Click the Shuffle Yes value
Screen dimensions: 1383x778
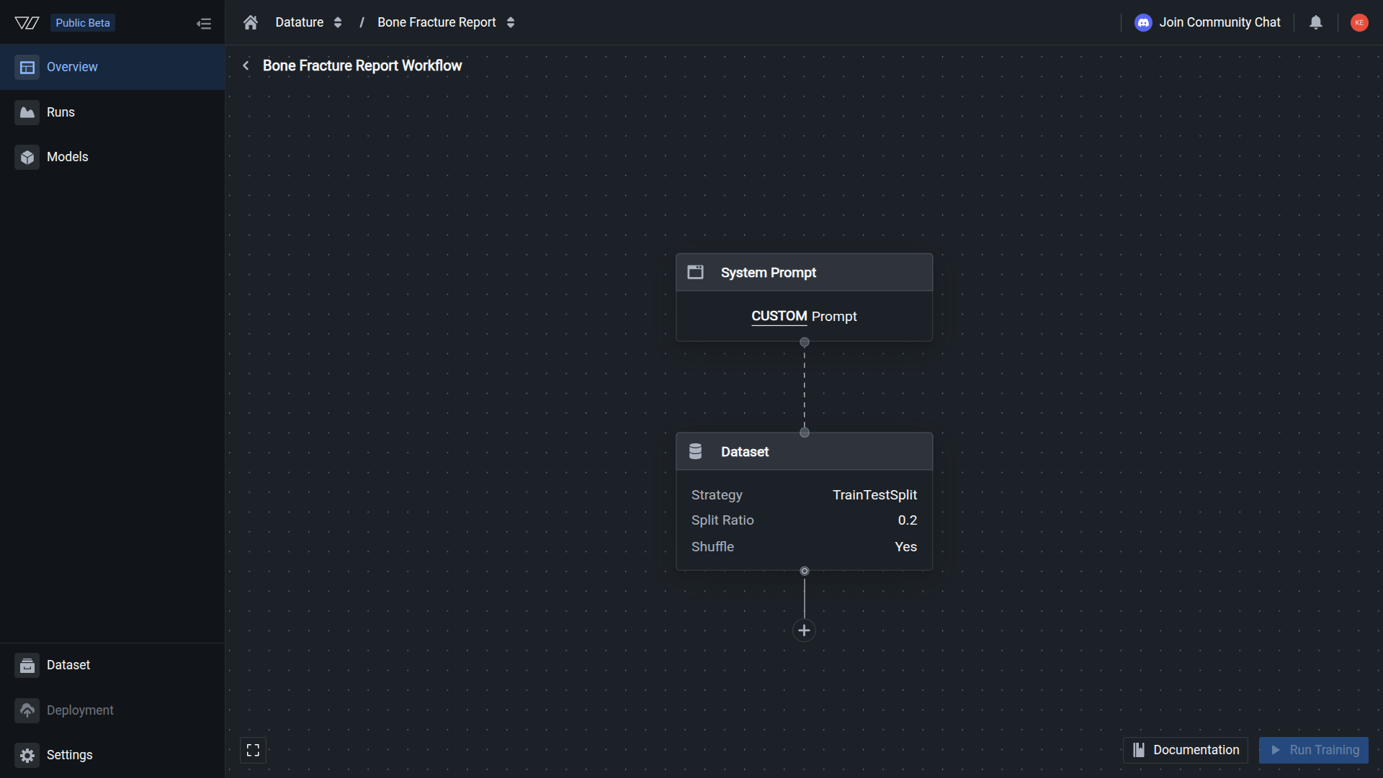(x=905, y=547)
